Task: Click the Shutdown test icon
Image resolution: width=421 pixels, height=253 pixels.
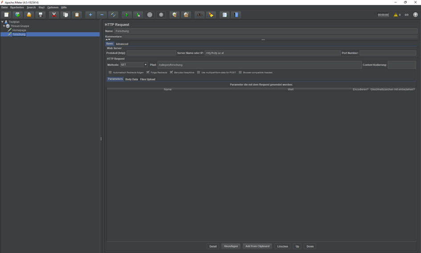Action: point(161,15)
